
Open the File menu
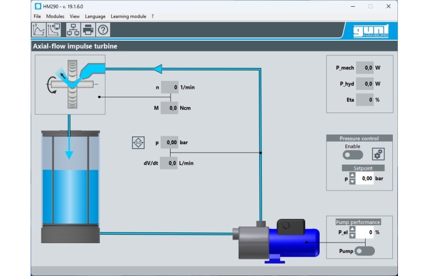[37, 16]
